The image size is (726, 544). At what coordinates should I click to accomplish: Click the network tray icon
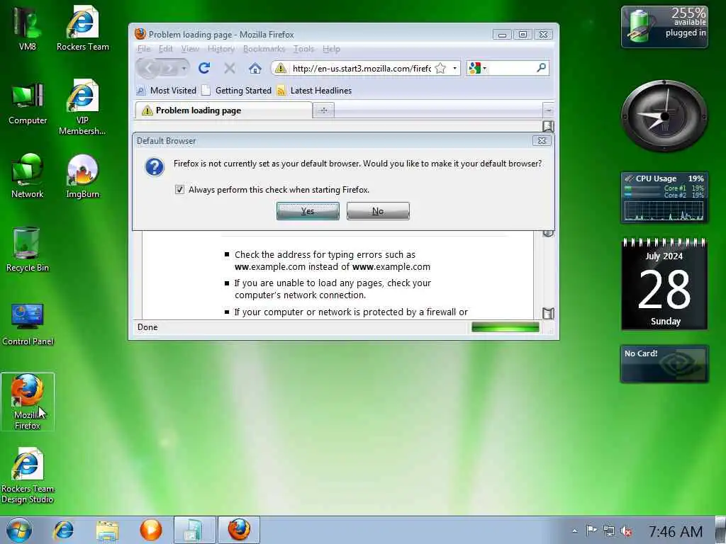pos(609,531)
